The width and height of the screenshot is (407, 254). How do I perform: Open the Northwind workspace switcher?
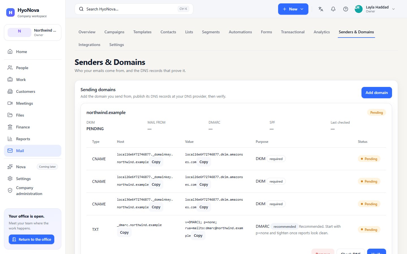click(33, 32)
